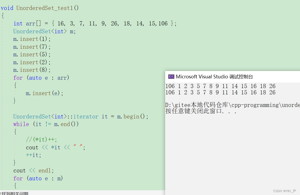Click the console window icon beside Microsoft Visual Studio
Screen dimensions: 300x195
click(171, 77)
